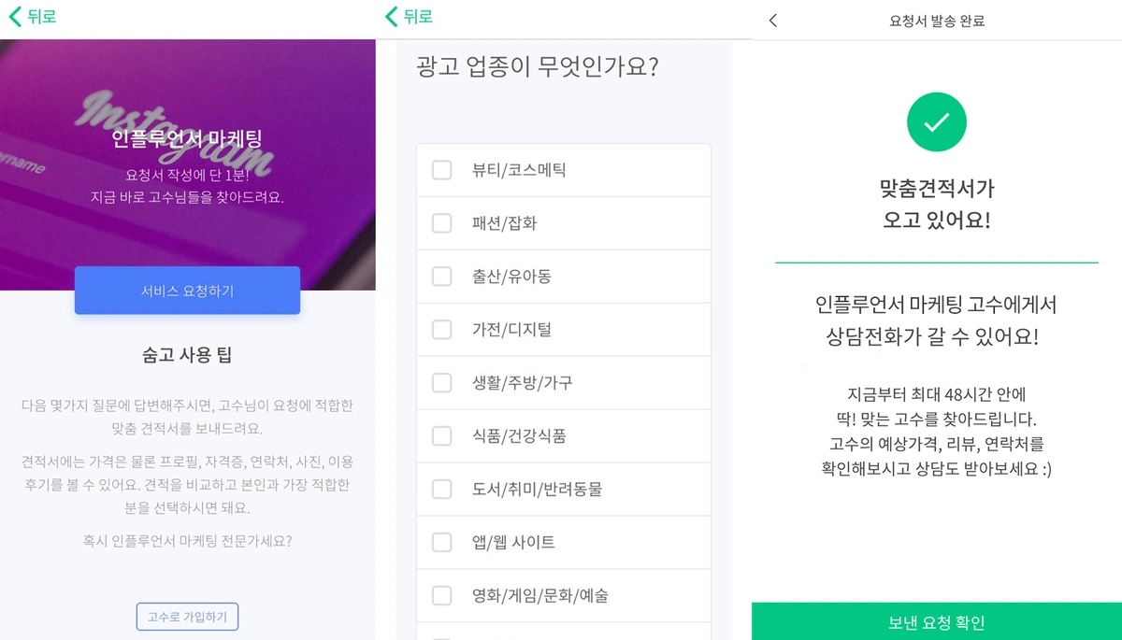Check the 뷰티/코스메틱 category
Viewport: 1122px width, 640px height.
pyautogui.click(x=442, y=169)
